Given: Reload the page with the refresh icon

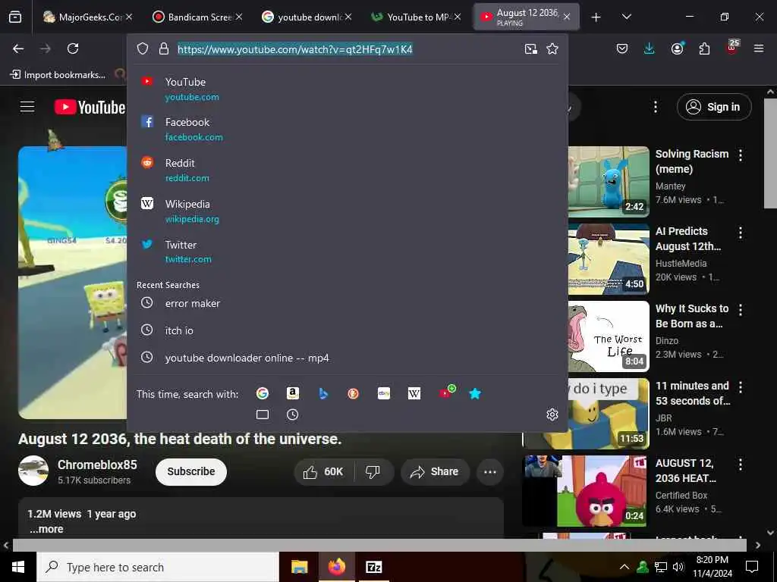Looking at the screenshot, I should 73,48.
